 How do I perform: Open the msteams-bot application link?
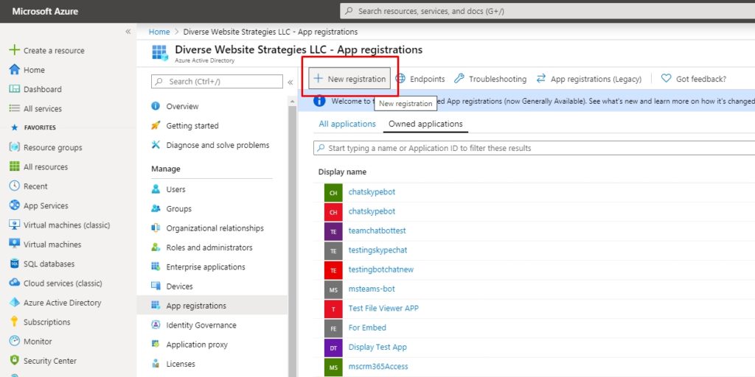click(x=372, y=289)
